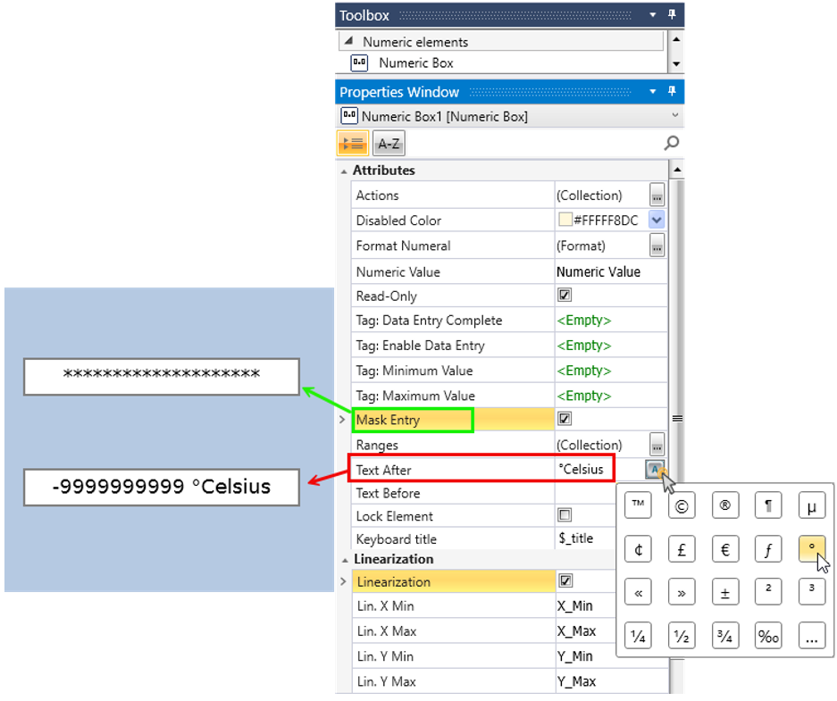Image resolution: width=837 pixels, height=701 pixels.
Task: Collapse the Numeric elements group
Action: pyautogui.click(x=348, y=41)
